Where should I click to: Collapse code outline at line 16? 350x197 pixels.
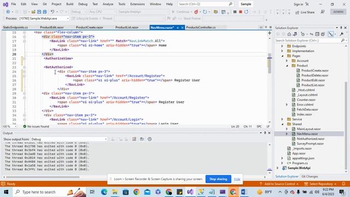[24, 37]
